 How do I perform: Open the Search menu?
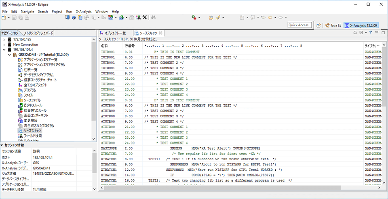[43, 11]
